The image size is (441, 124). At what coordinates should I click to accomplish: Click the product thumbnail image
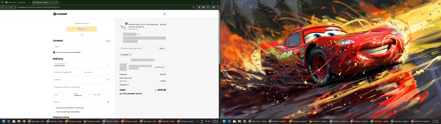click(x=123, y=27)
